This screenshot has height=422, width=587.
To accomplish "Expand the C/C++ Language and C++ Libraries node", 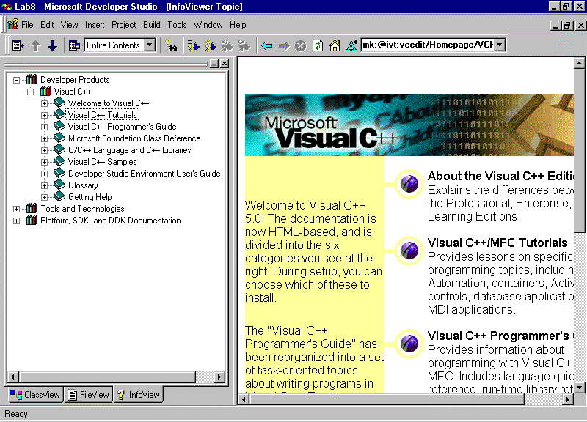I will [44, 150].
